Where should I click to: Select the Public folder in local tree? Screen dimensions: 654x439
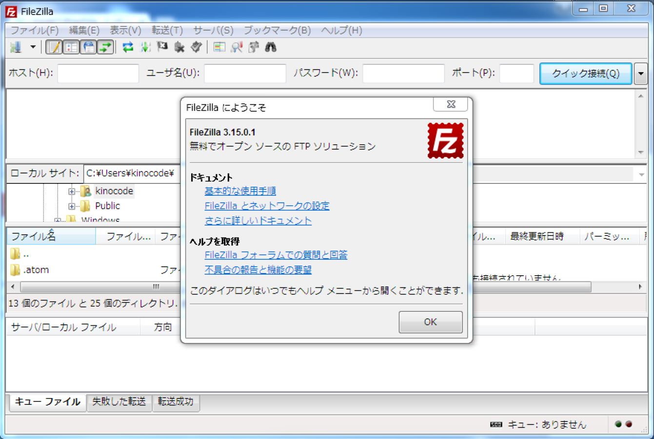(107, 206)
